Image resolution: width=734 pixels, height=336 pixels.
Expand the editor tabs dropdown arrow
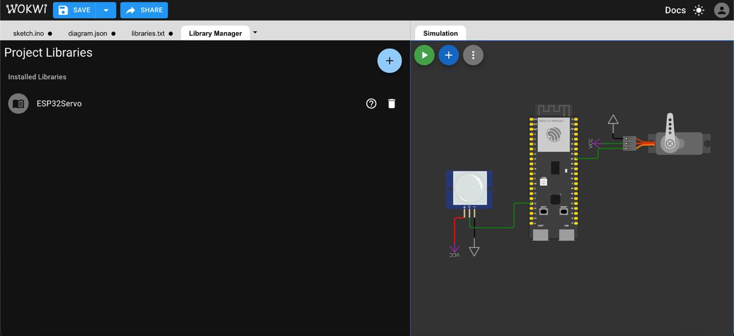click(x=255, y=33)
